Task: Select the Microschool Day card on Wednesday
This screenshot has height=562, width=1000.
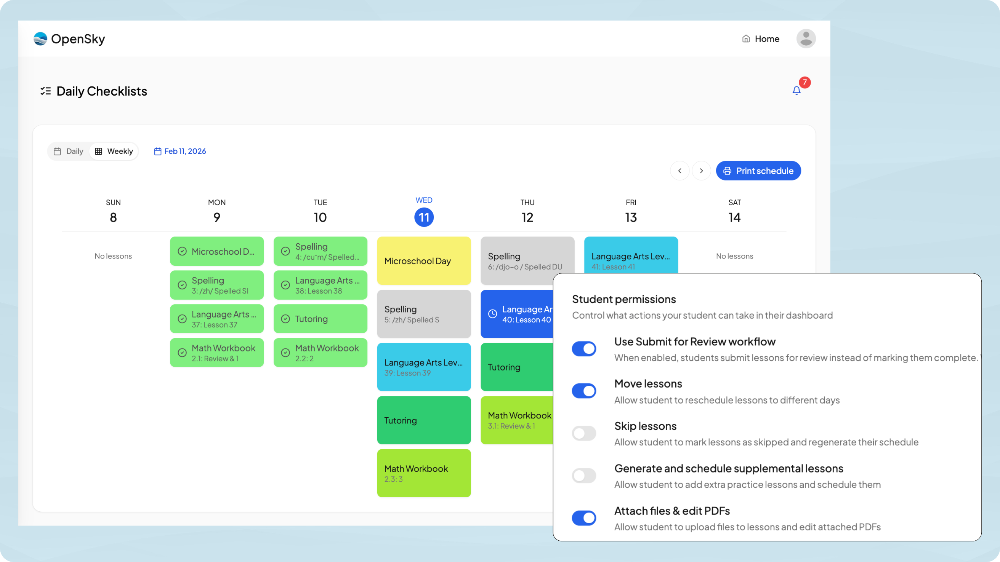Action: (x=423, y=261)
